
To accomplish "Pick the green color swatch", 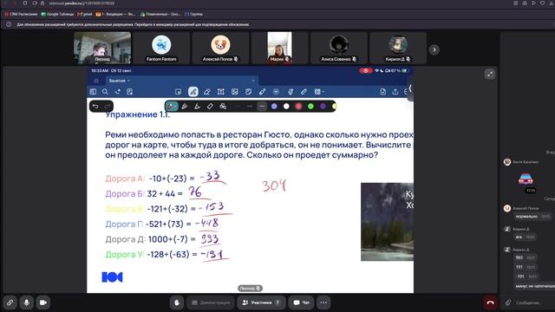I will 310,106.
